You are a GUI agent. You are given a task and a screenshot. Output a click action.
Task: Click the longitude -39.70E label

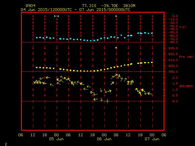pos(109,6)
